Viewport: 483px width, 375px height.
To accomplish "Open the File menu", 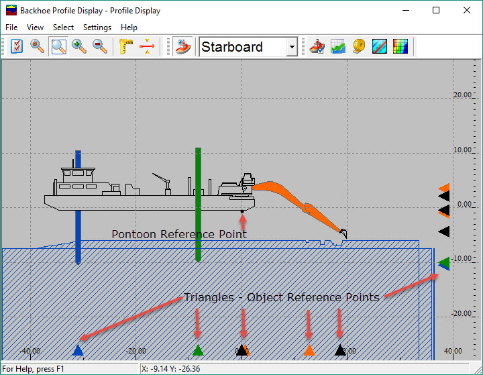I will tap(11, 28).
